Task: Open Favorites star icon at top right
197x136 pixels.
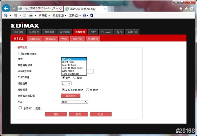Action: [x=186, y=9]
